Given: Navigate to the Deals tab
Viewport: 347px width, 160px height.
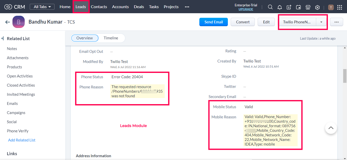Looking at the screenshot, I should point(139,7).
